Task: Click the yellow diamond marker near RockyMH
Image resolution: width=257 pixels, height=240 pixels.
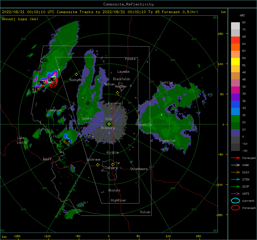Action: click(x=76, y=74)
